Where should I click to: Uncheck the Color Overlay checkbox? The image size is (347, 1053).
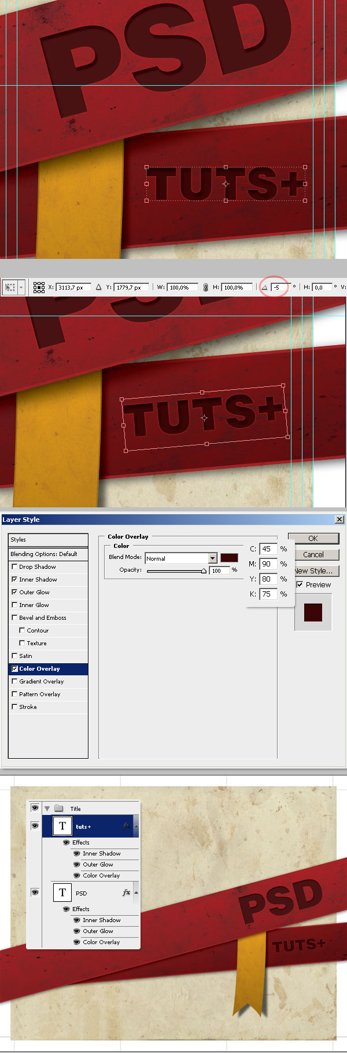point(14,668)
